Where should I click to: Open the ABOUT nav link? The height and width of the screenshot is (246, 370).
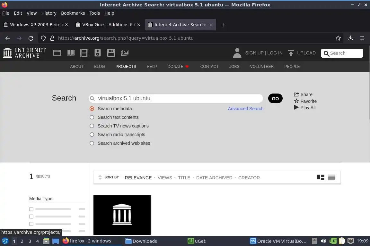[77, 67]
